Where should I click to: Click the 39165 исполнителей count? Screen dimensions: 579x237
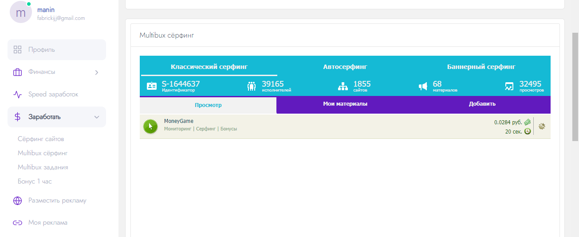point(273,84)
